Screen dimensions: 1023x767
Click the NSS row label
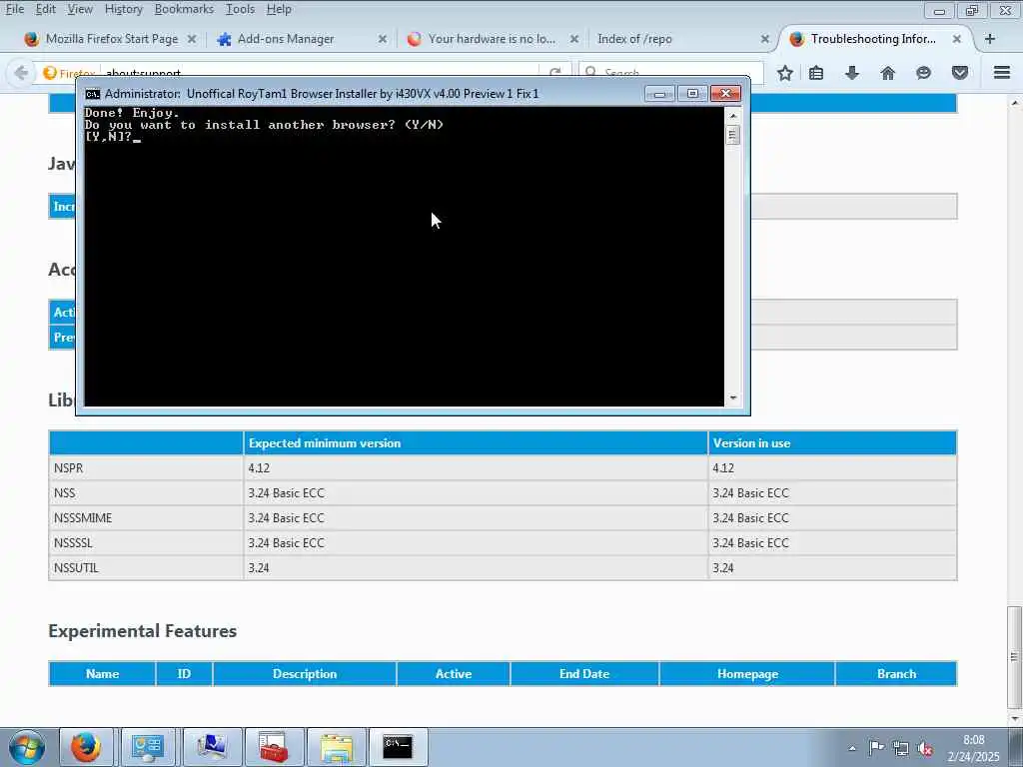pos(65,493)
